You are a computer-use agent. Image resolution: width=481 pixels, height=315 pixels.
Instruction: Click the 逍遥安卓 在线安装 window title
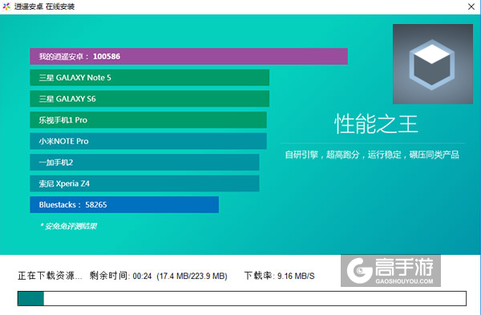(x=44, y=6)
